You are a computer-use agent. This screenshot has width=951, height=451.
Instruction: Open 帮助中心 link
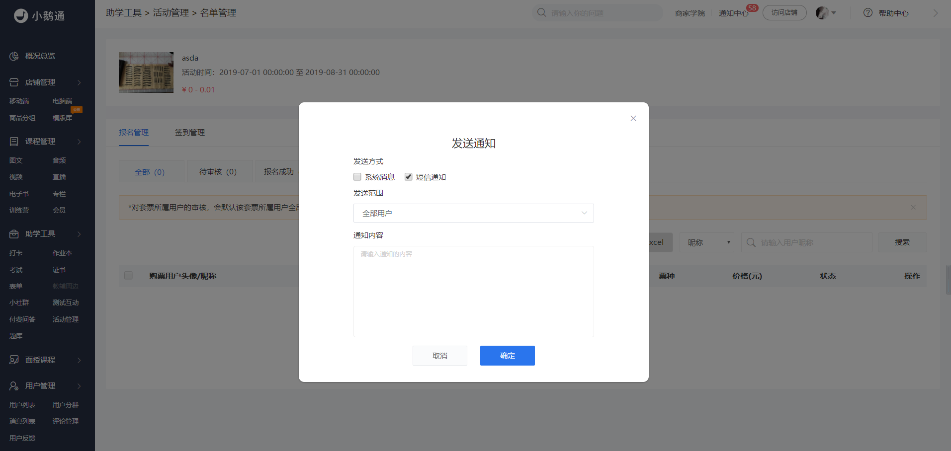pyautogui.click(x=894, y=13)
